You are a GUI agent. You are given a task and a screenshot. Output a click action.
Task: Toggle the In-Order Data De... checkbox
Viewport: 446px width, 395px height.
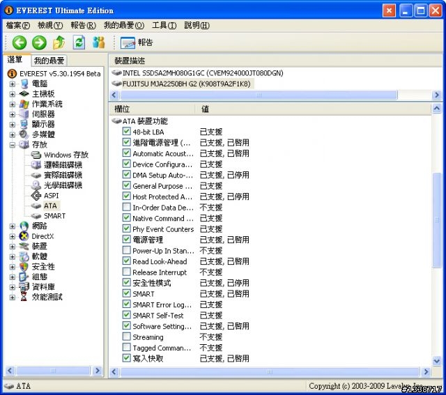click(127, 207)
